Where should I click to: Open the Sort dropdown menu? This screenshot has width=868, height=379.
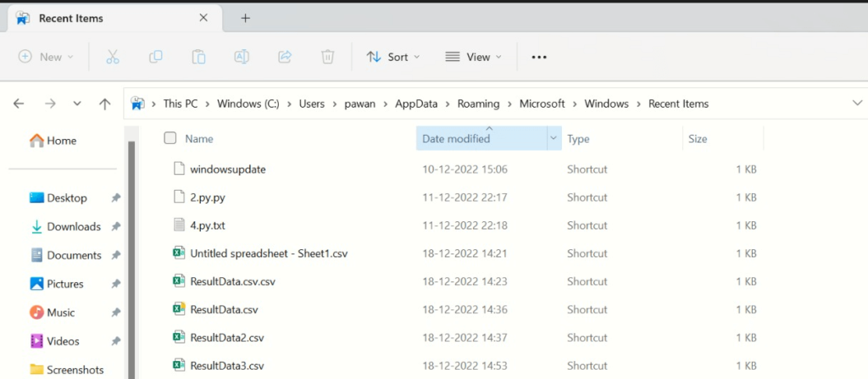(393, 57)
